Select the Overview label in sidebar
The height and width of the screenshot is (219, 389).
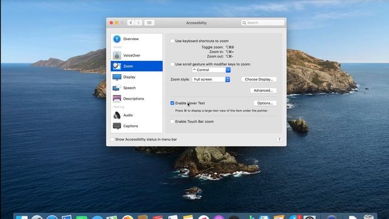131,39
